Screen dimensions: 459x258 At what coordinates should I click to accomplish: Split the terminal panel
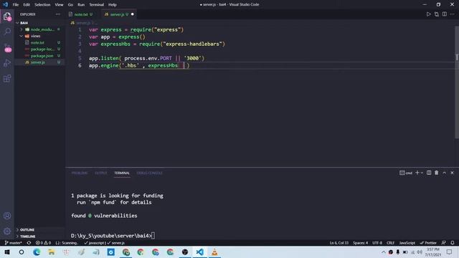(x=429, y=173)
